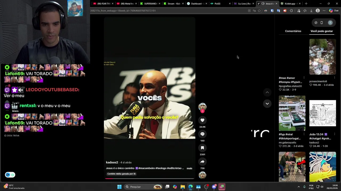Click the phone app icon in top-right pill

(322, 23)
